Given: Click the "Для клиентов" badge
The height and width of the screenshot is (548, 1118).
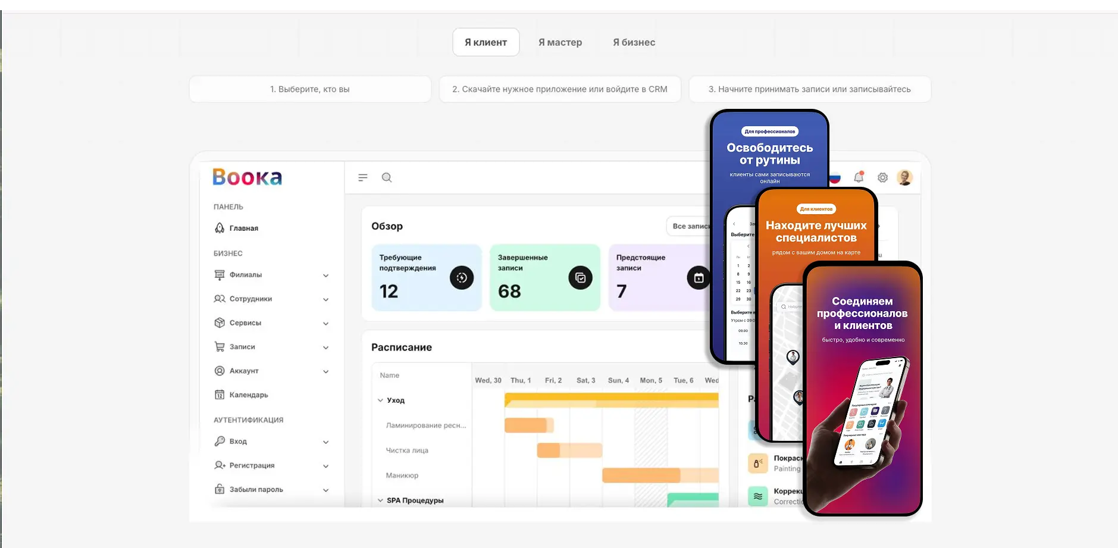Looking at the screenshot, I should point(816,209).
